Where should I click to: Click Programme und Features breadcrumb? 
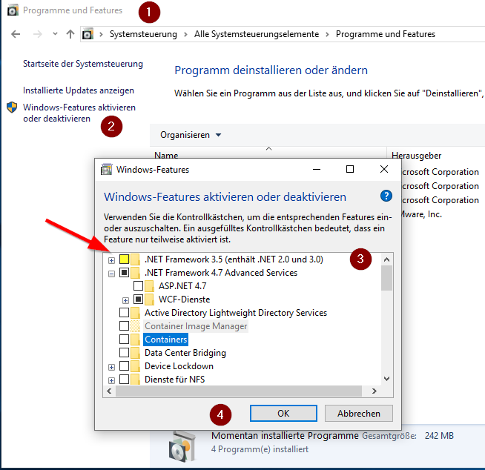click(x=386, y=34)
